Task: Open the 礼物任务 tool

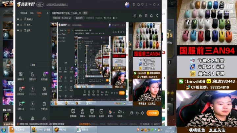Action: click(21, 105)
